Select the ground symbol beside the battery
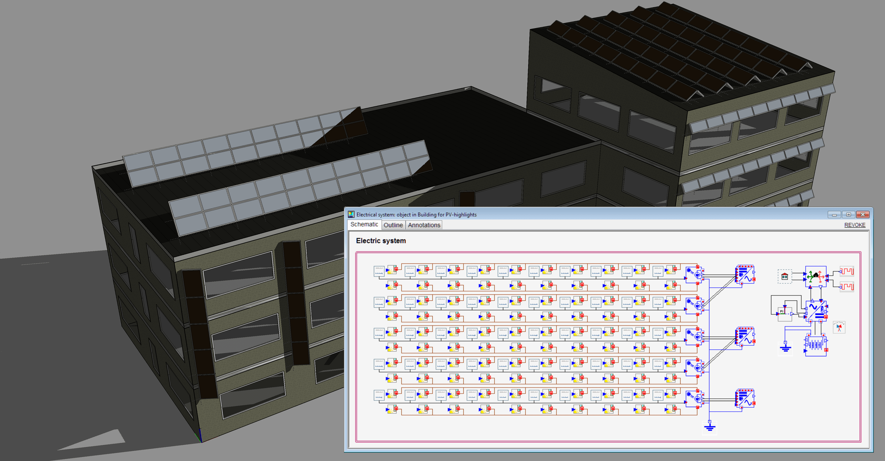The width and height of the screenshot is (885, 461). (785, 348)
